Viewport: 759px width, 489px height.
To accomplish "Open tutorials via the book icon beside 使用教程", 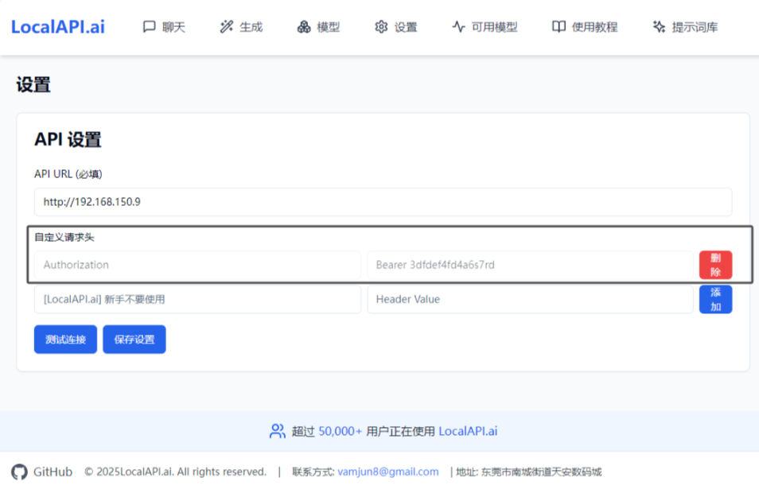I will (558, 26).
